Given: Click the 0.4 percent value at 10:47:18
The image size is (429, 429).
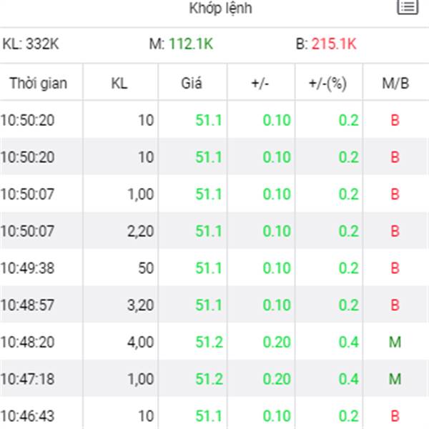Looking at the screenshot, I should 349,379.
